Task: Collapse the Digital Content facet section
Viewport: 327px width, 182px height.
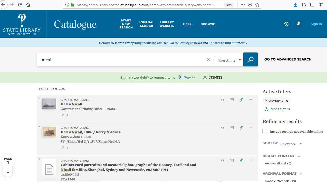Action: [299, 156]
